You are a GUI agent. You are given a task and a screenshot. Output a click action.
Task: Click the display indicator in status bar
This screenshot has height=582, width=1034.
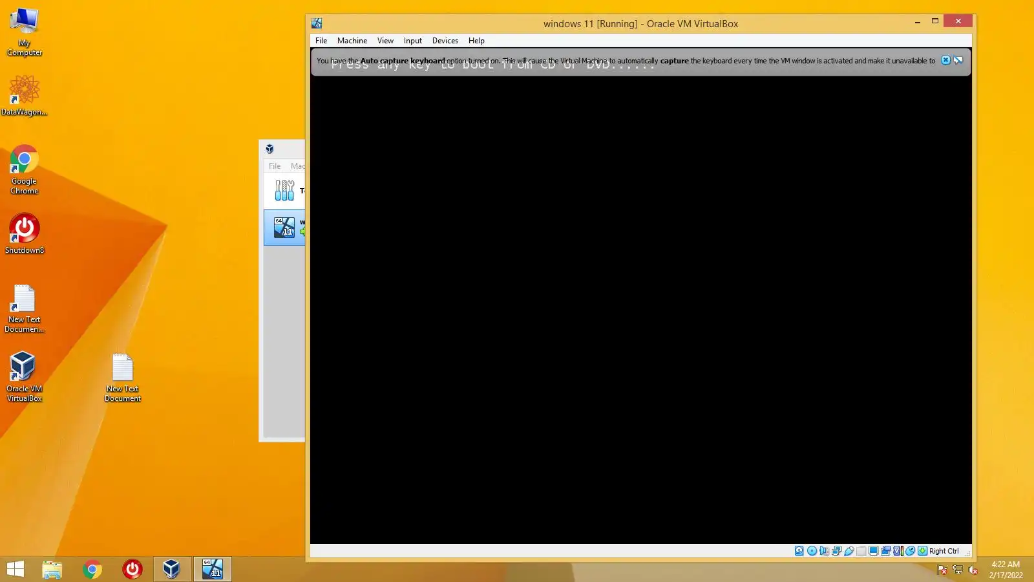(x=873, y=551)
